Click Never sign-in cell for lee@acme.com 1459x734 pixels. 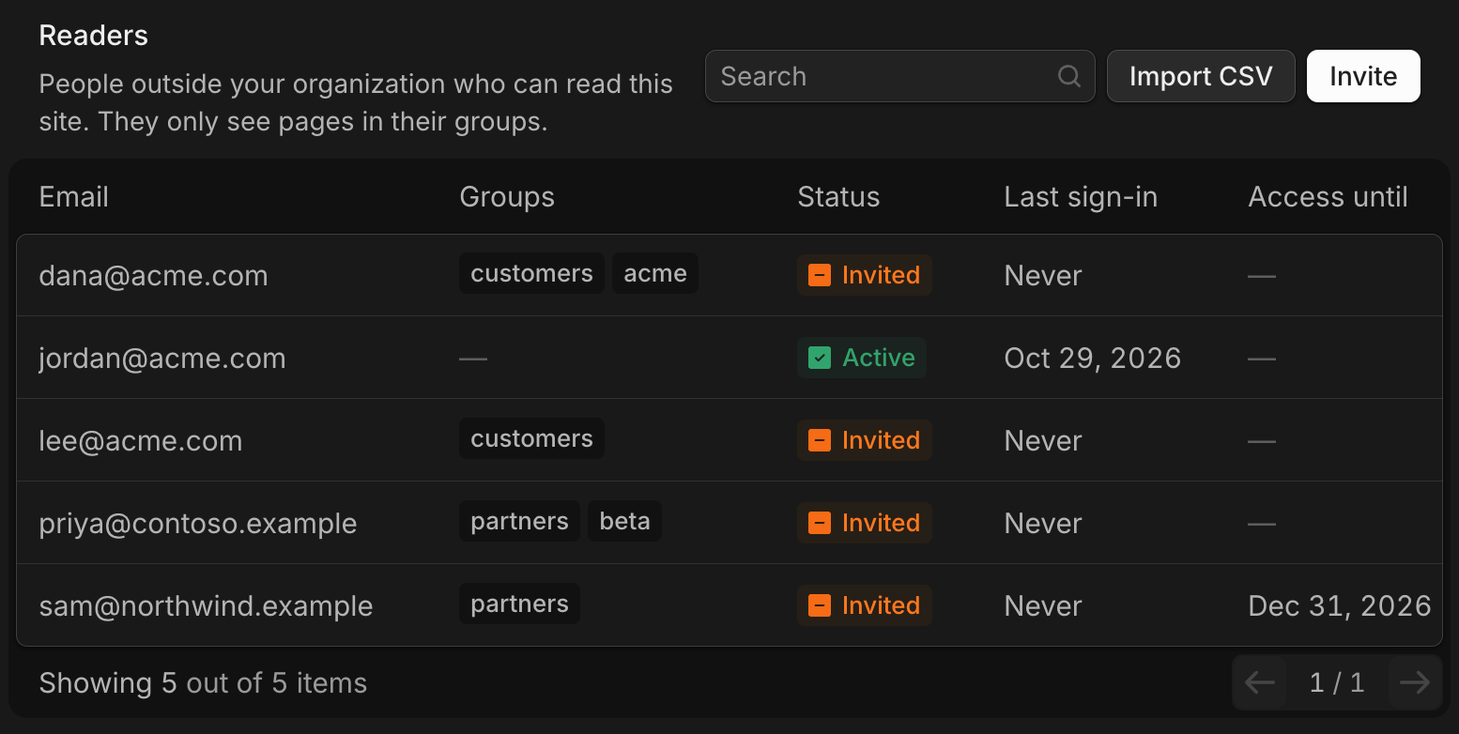tap(1043, 441)
